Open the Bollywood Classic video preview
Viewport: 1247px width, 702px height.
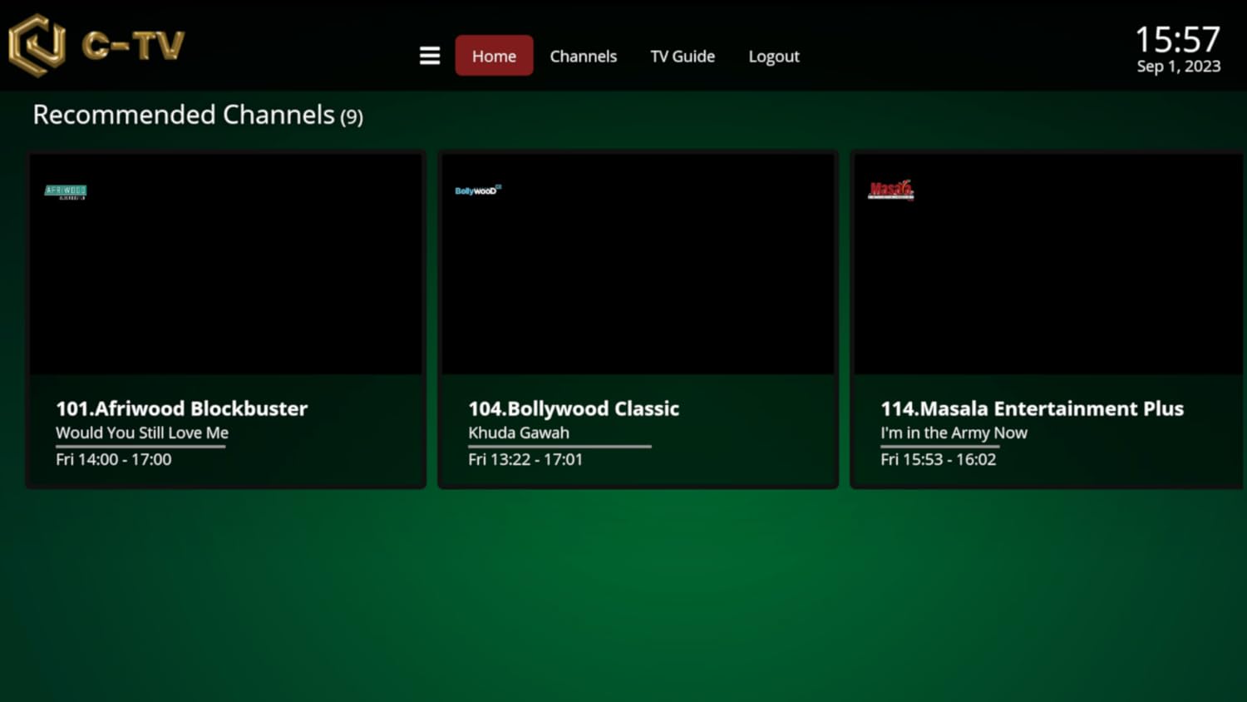coord(638,274)
